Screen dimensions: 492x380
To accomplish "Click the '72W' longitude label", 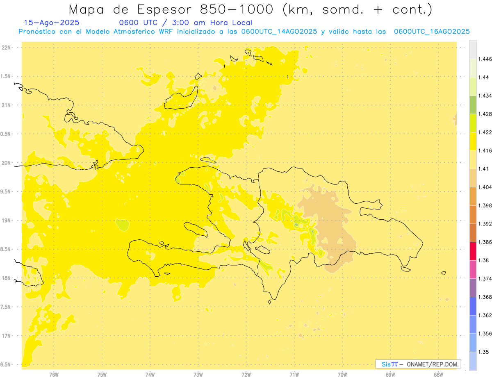I will tap(246, 375).
